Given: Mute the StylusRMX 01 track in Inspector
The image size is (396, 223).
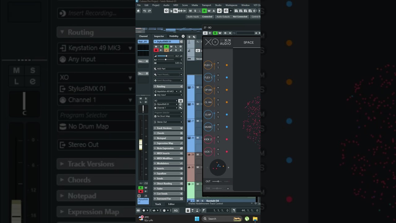Looking at the screenshot, I should (x=156, y=46).
